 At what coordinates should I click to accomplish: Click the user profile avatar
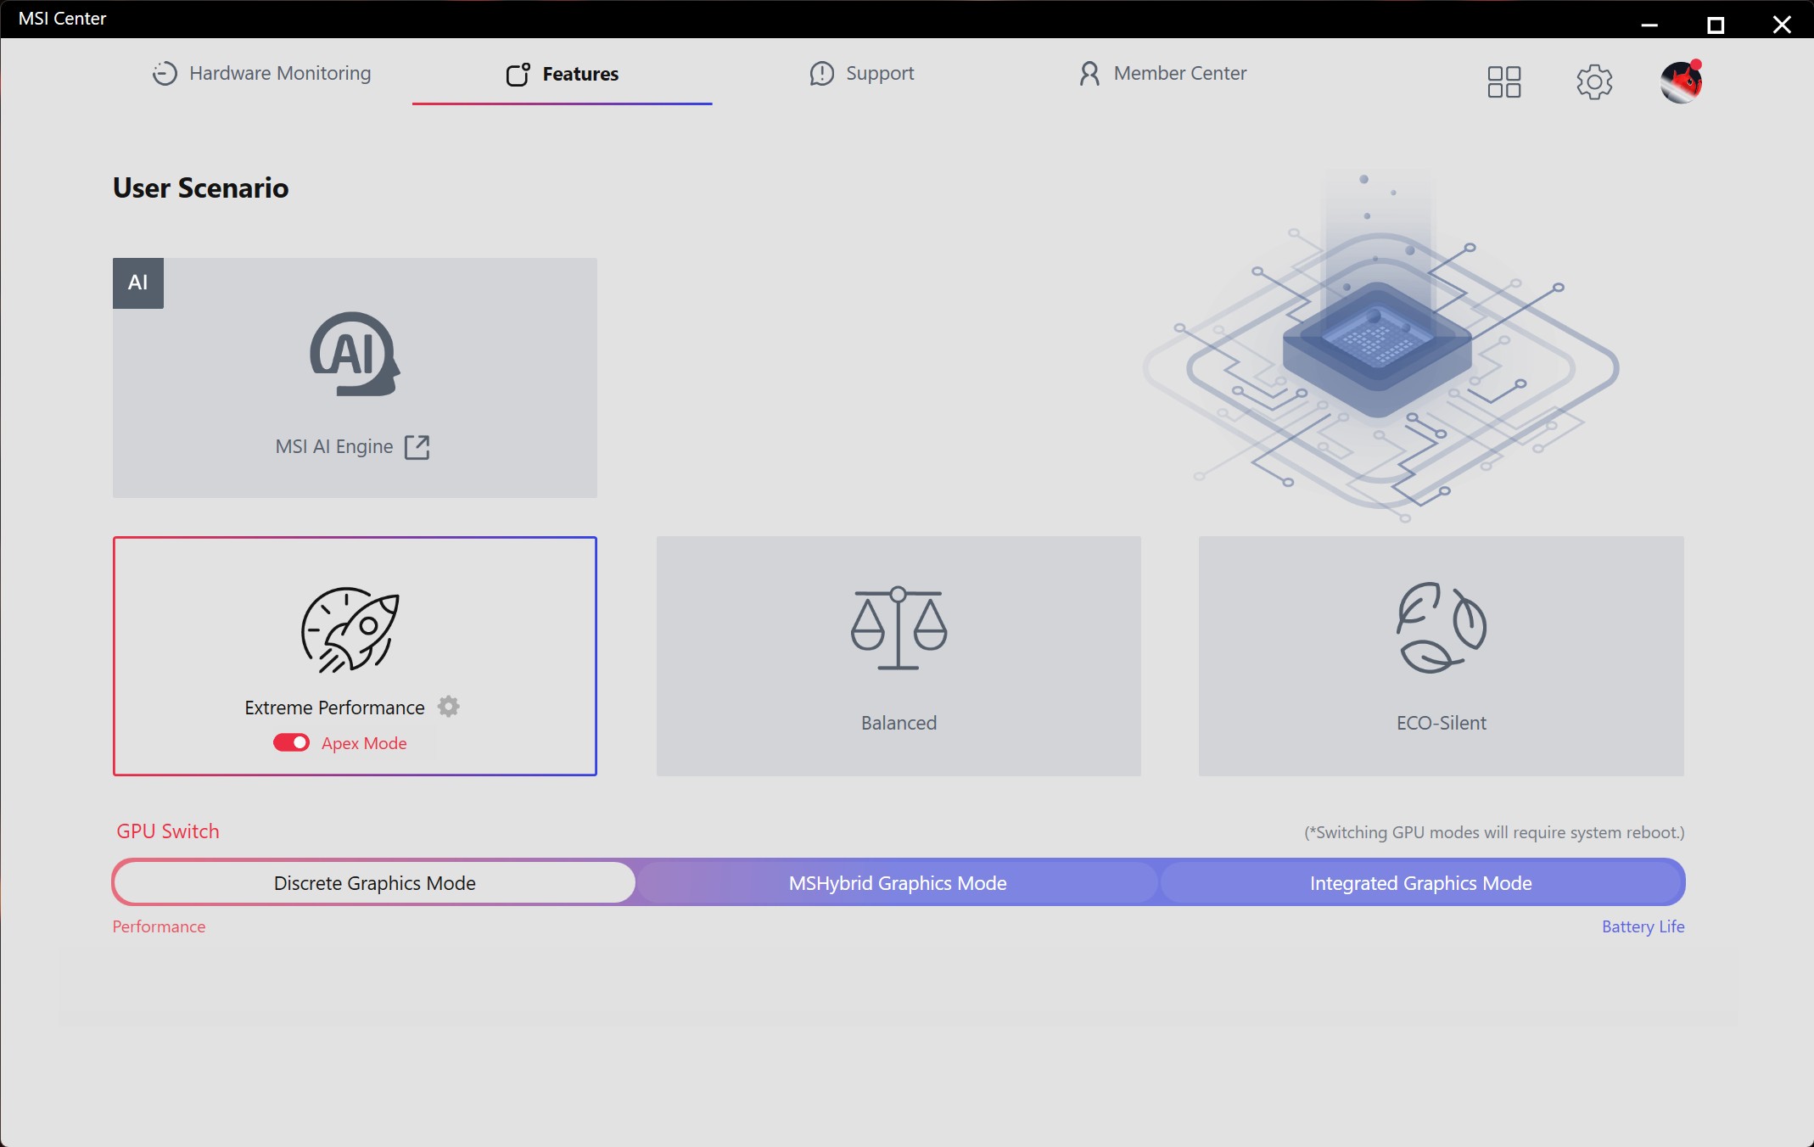[1681, 82]
